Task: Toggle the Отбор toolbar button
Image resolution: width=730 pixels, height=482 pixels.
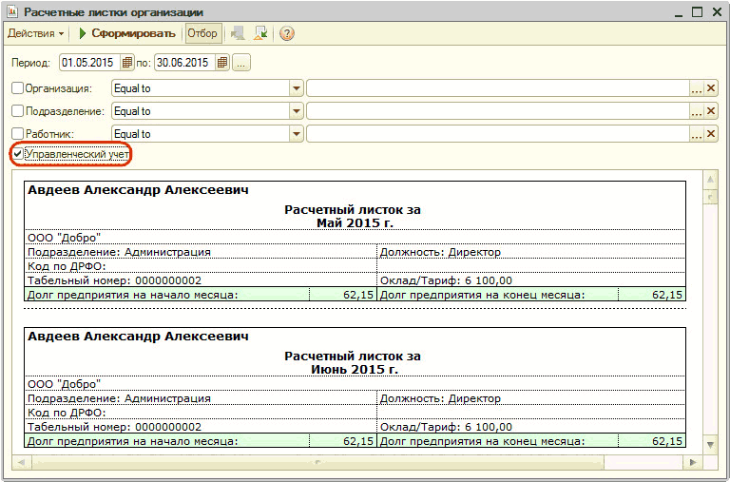Action: 202,34
